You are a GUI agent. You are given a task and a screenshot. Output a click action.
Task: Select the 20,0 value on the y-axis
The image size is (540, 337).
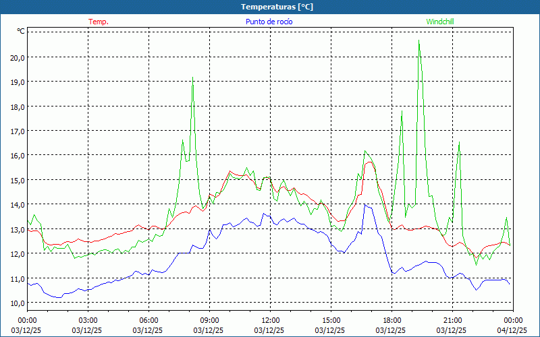click(18, 57)
